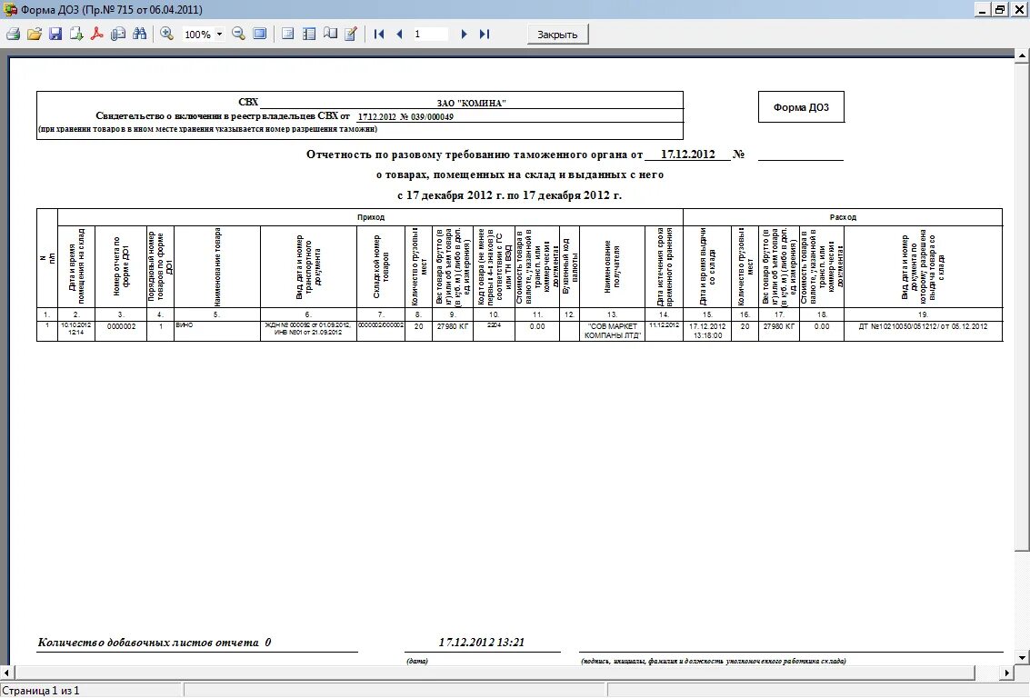The image size is (1030, 698).
Task: Click the vertical scrollbar down arrow
Action: pos(1022,657)
